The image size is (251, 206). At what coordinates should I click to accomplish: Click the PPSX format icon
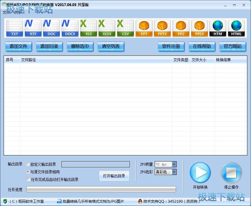point(200,28)
